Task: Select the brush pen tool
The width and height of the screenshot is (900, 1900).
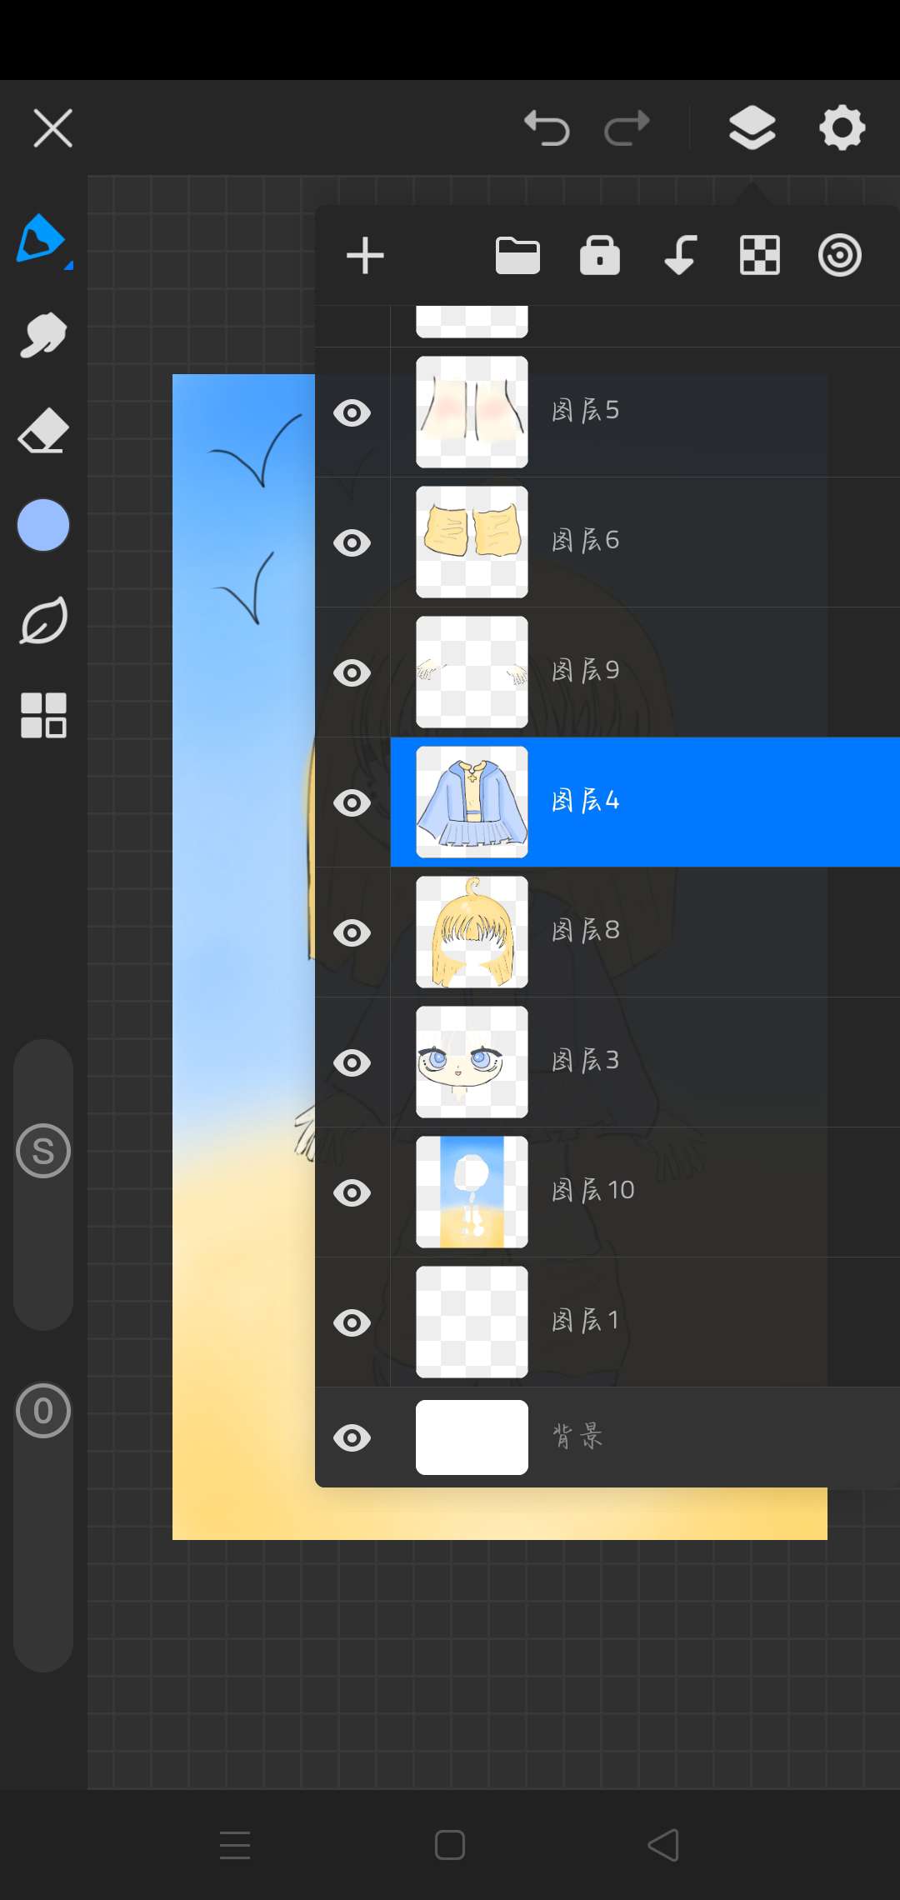Action: 40,238
